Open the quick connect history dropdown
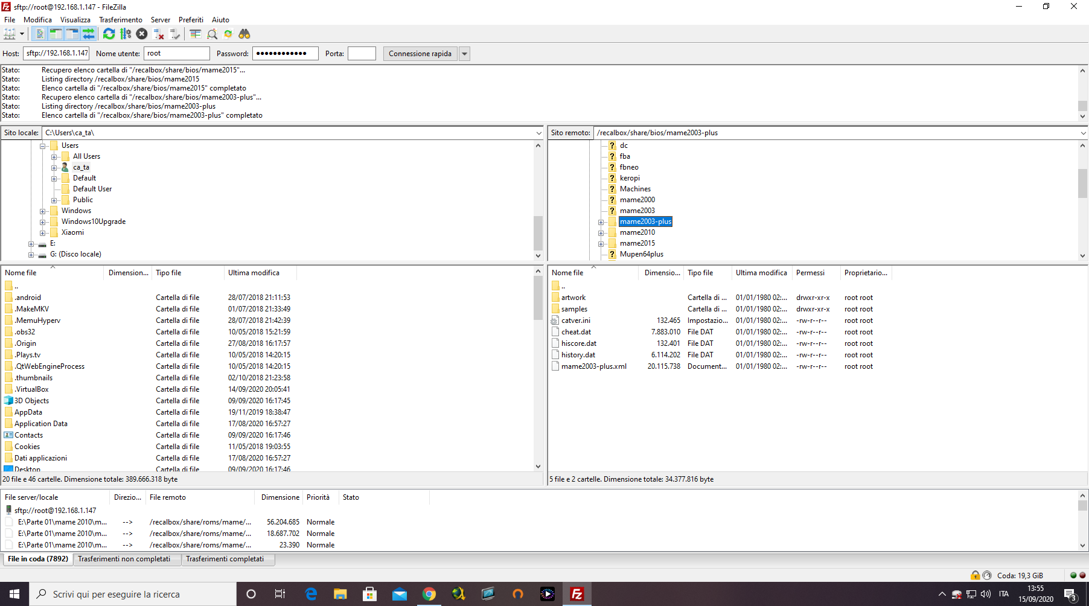Viewport: 1089px width, 606px height. click(464, 53)
